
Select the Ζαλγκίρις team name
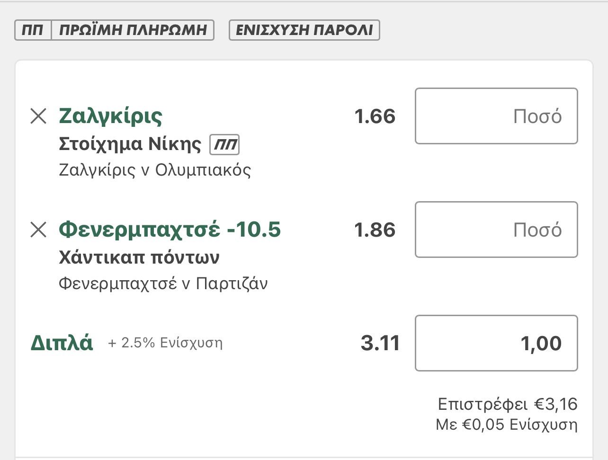tap(110, 116)
